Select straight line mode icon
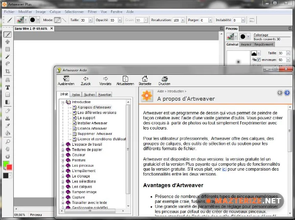This screenshot has height=220, width=295. tap(64, 20)
